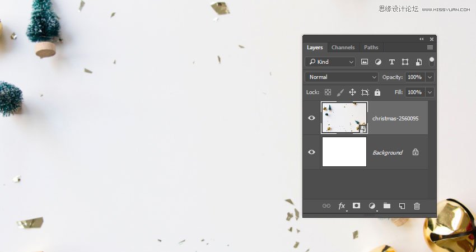The image size is (476, 252).
Task: Open the Layers panel menu
Action: tap(430, 48)
